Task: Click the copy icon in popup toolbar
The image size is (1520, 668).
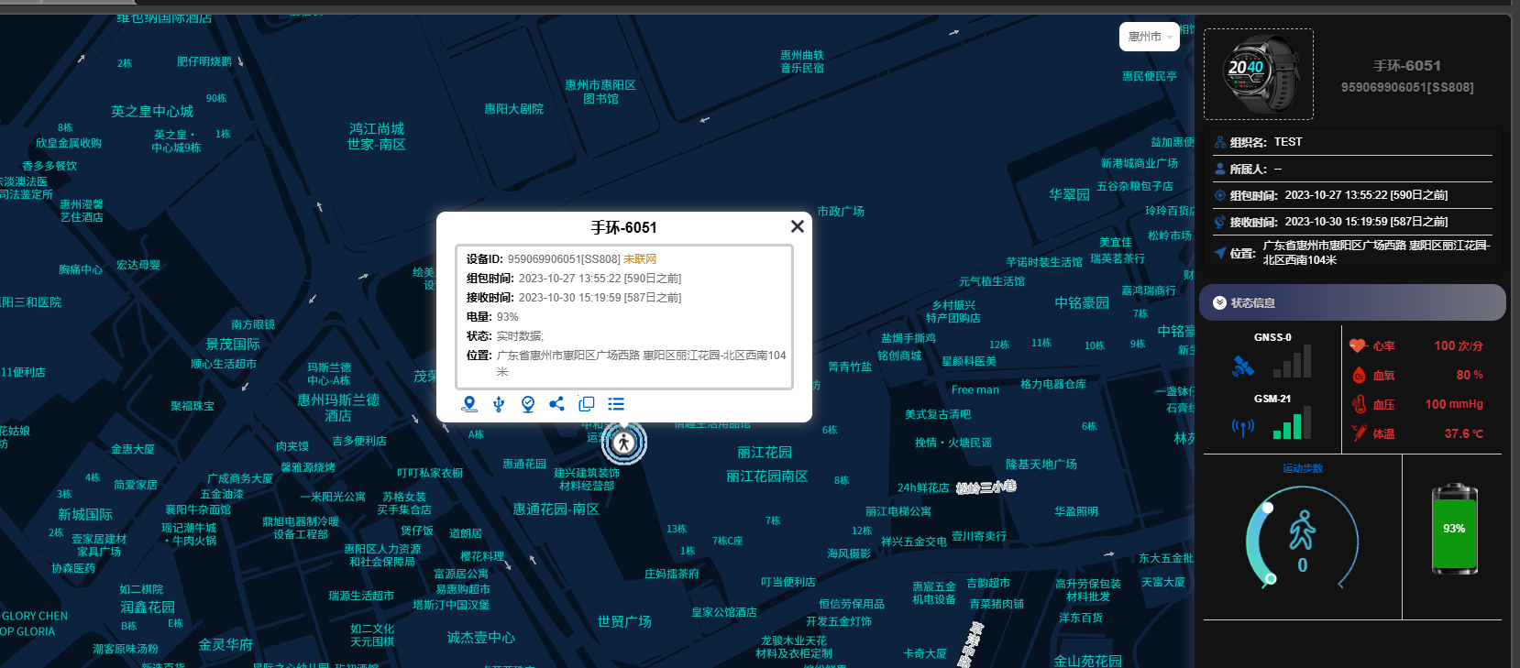Action: click(x=587, y=404)
